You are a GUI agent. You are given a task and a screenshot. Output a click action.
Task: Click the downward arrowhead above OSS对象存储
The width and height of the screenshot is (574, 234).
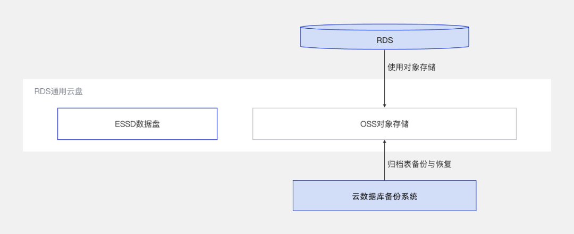[384, 106]
